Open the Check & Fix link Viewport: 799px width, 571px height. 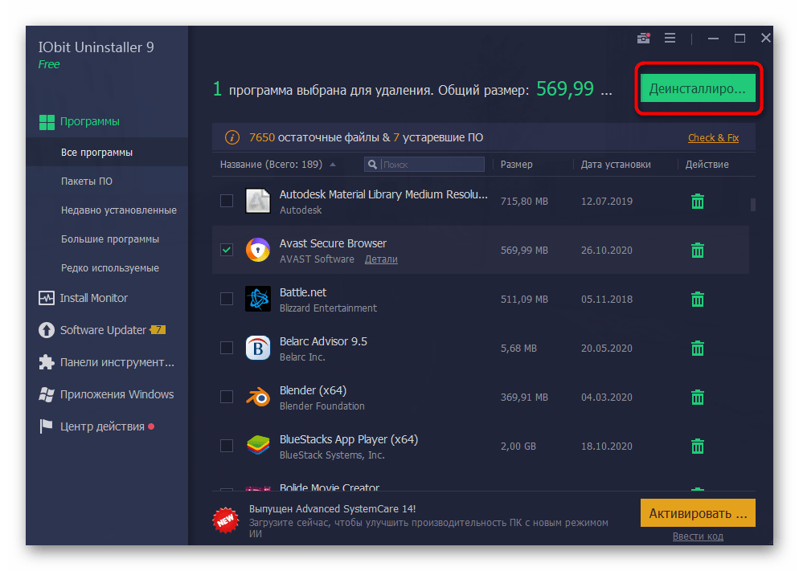pos(714,138)
